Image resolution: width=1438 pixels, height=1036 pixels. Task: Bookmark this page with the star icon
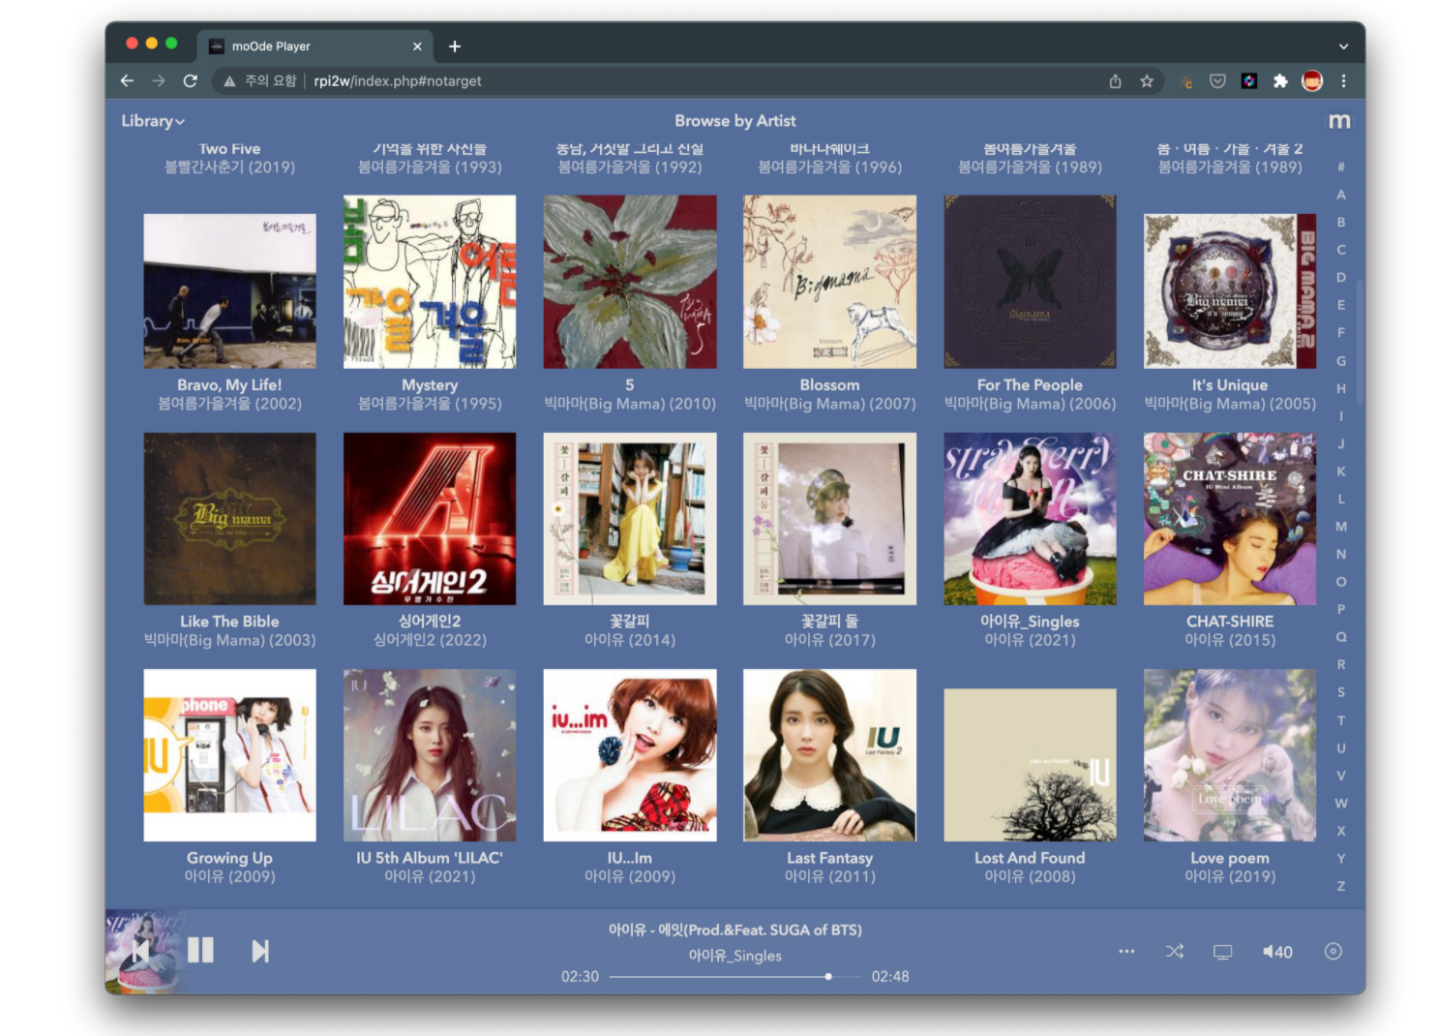(1147, 81)
